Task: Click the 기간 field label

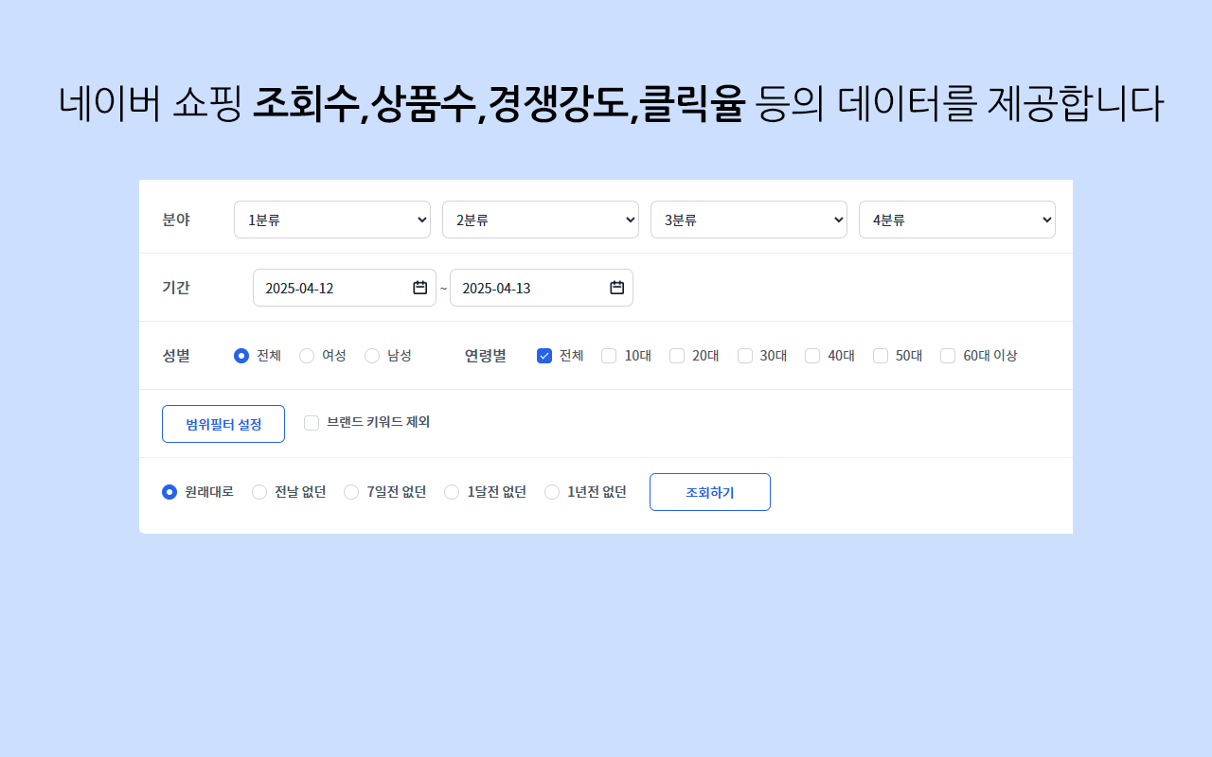Action: (176, 288)
